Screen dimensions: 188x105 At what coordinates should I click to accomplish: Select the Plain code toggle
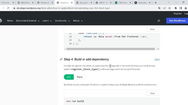coord(80,77)
